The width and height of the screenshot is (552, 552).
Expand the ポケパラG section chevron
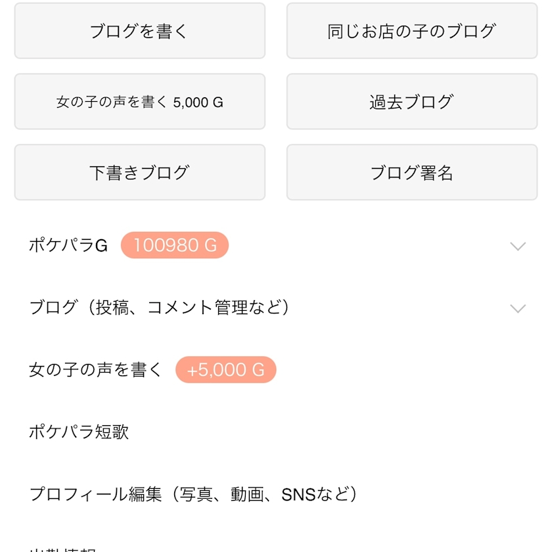(x=518, y=246)
